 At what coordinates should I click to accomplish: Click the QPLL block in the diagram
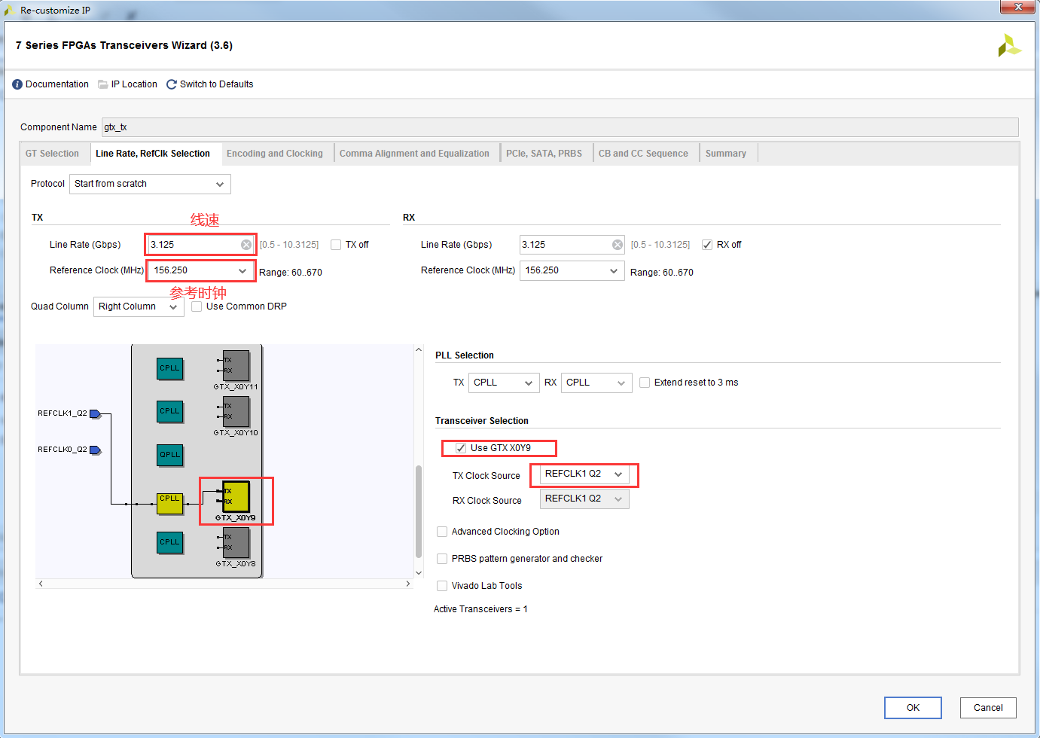(170, 455)
